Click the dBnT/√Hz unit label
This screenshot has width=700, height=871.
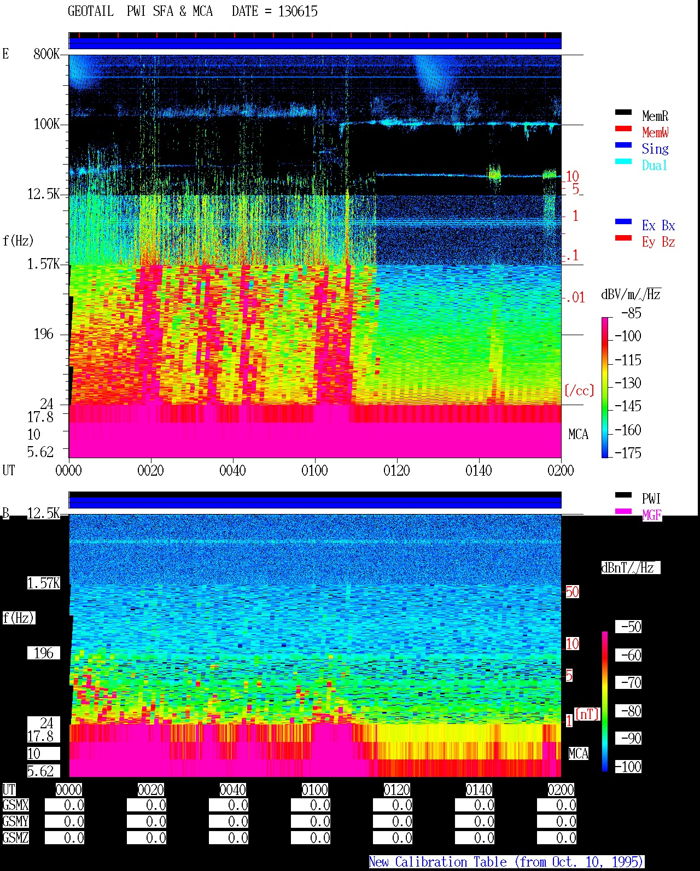(x=631, y=568)
